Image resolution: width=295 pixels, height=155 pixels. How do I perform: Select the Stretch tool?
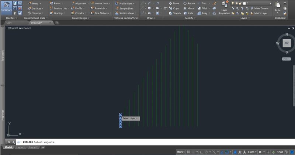pos(175,13)
